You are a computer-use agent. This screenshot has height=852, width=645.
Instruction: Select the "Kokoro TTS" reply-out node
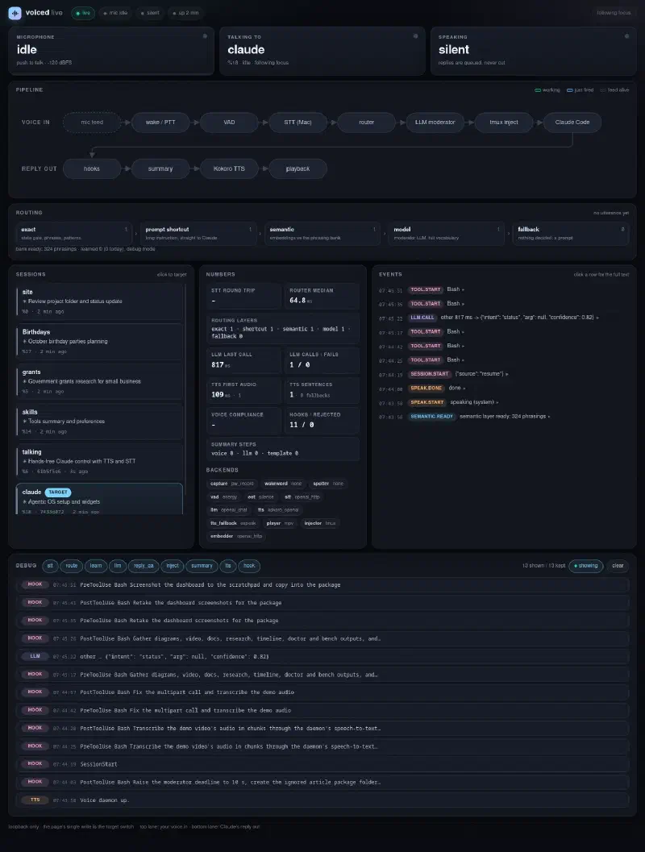[x=229, y=169]
